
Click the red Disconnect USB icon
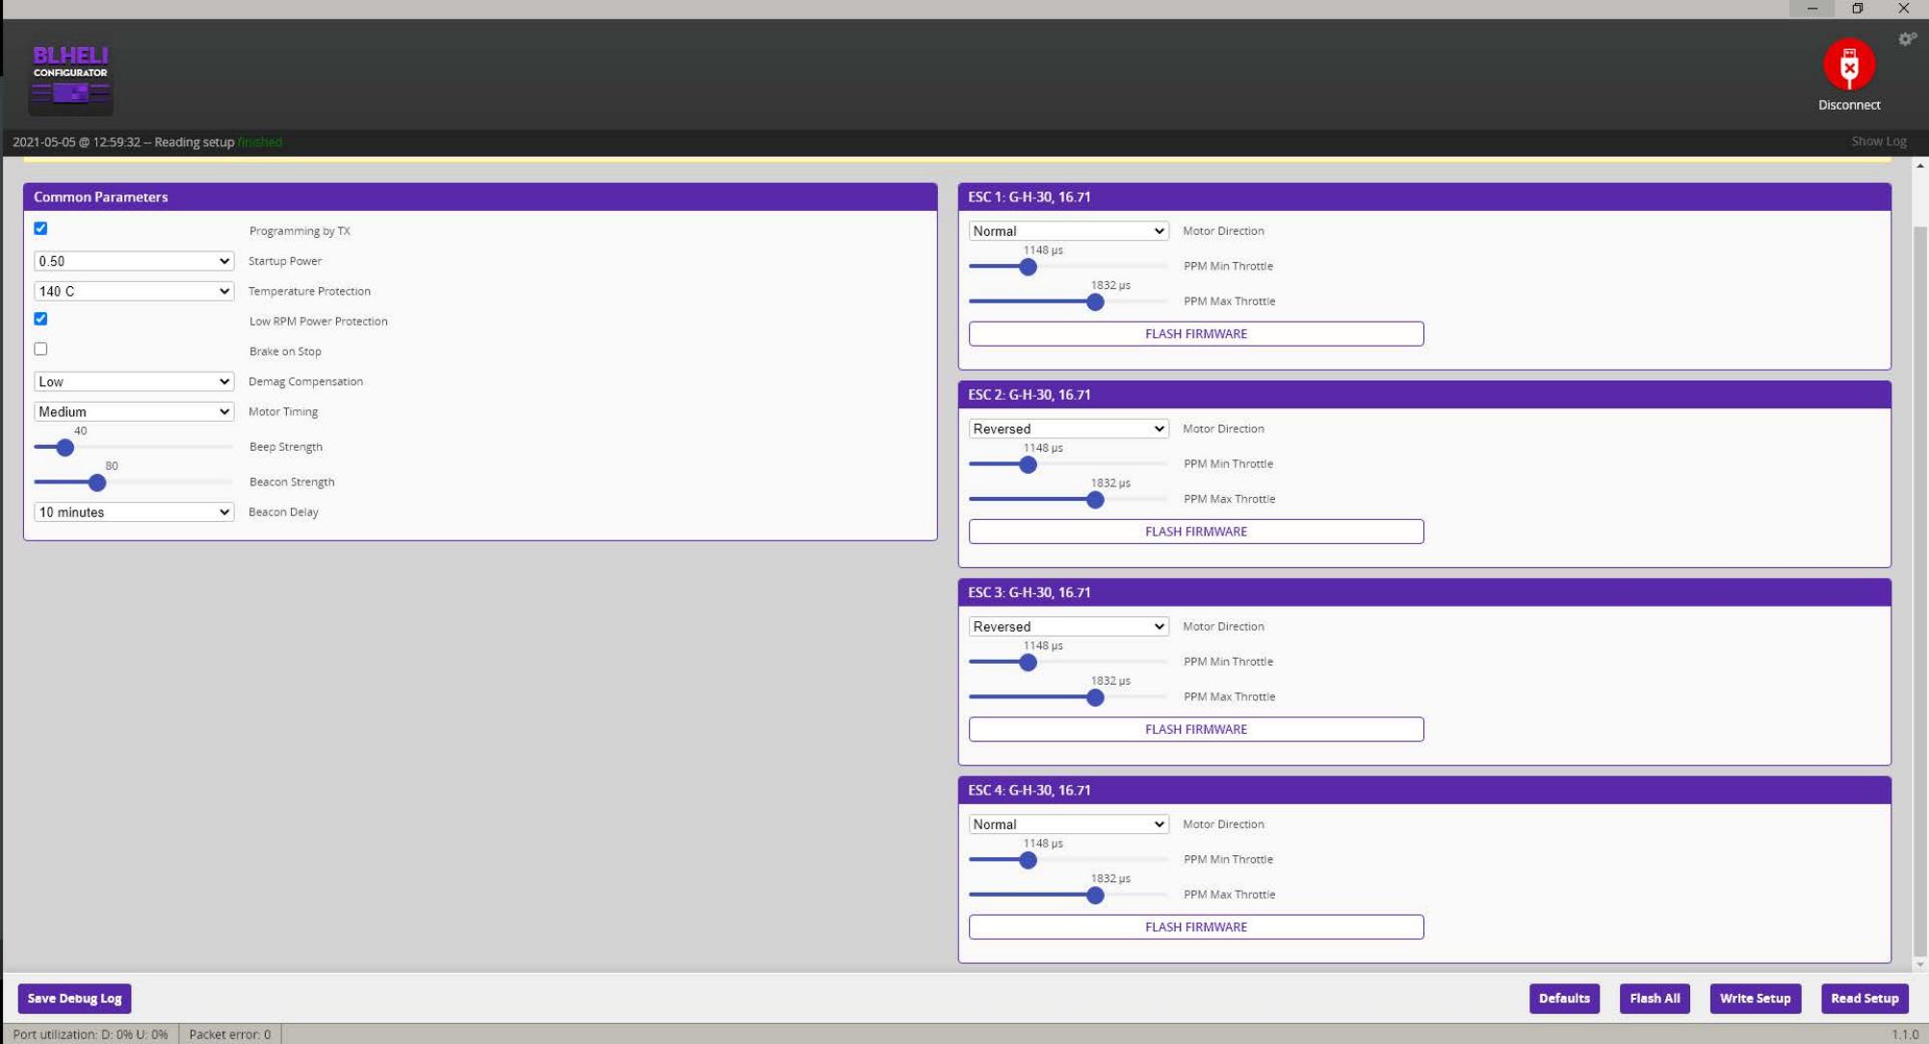pos(1848,65)
